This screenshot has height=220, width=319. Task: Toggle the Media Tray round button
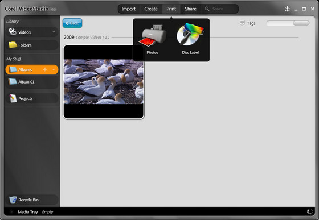[11, 212]
